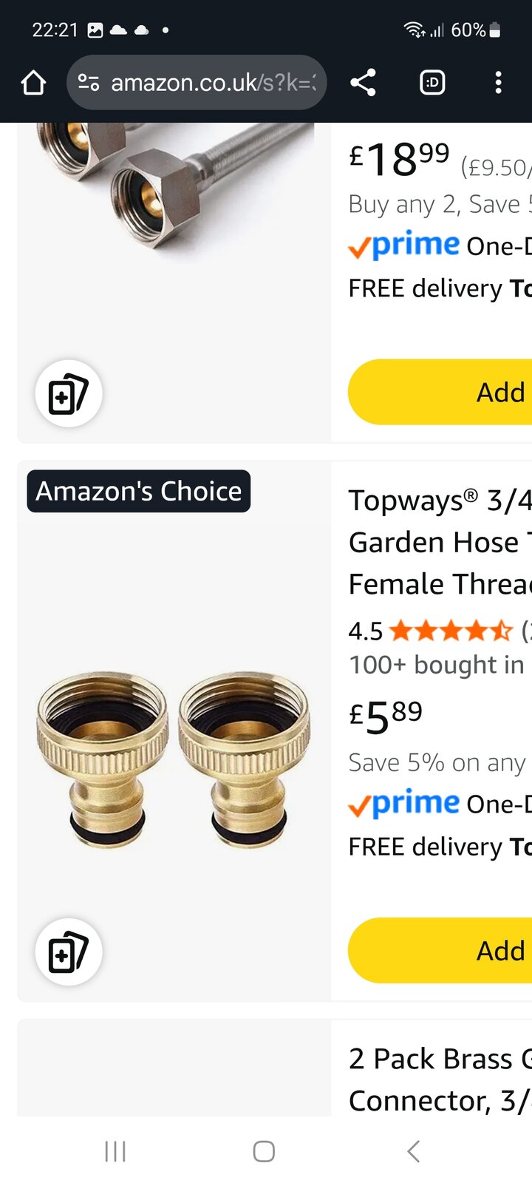Open the tab switcher button
The height and width of the screenshot is (1183, 532).
point(432,83)
